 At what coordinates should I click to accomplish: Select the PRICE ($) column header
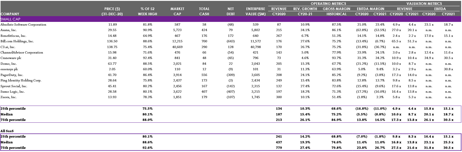click(x=112, y=9)
